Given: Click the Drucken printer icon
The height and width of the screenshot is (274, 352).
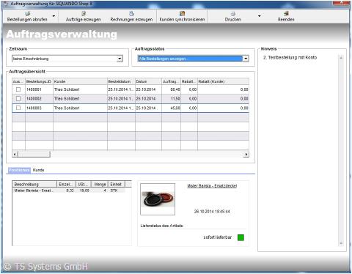Looking at the screenshot, I should (x=233, y=13).
